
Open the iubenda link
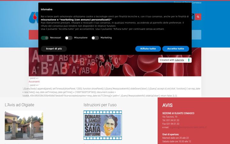pyautogui.click(x=179, y=60)
